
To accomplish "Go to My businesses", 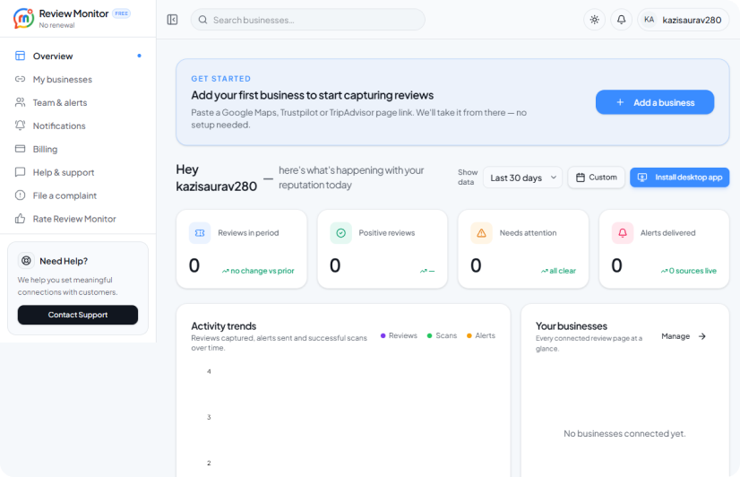I will (78, 79).
